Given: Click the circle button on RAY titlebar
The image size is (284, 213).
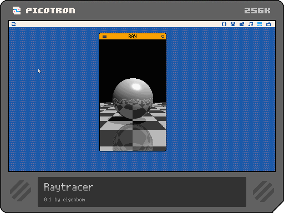Looking at the screenshot, I should 163,36.
